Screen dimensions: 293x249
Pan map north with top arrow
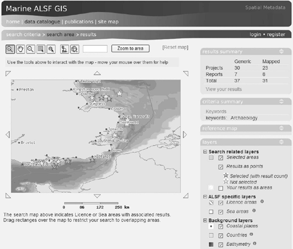tap(97, 73)
